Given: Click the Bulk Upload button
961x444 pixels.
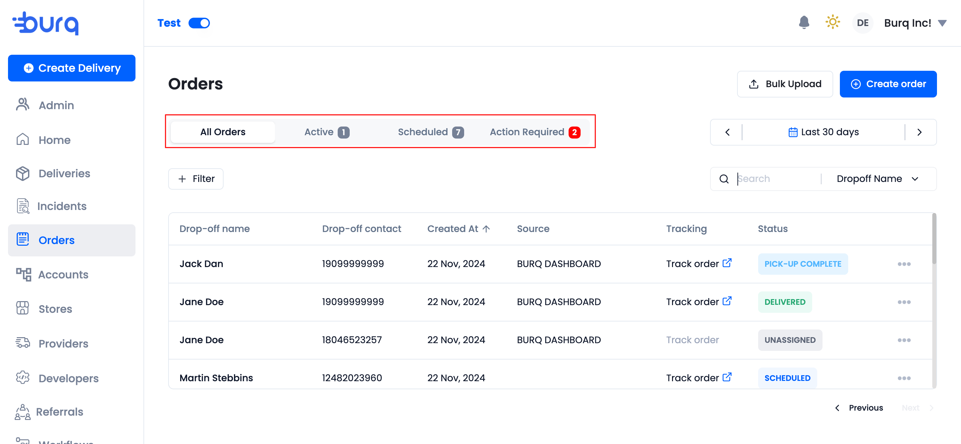Looking at the screenshot, I should pyautogui.click(x=784, y=84).
